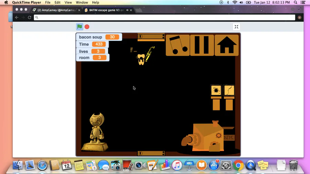The height and width of the screenshot is (174, 310).
Task: Go to the game's home screen button
Action: [227, 45]
